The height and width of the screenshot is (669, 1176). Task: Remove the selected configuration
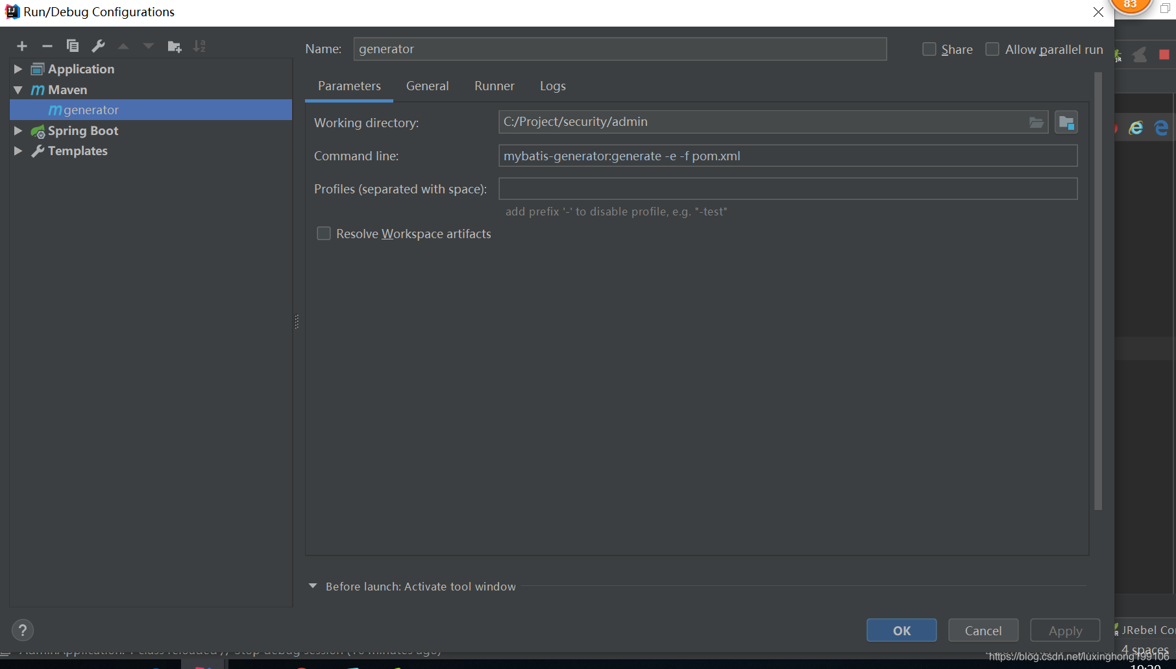click(47, 46)
